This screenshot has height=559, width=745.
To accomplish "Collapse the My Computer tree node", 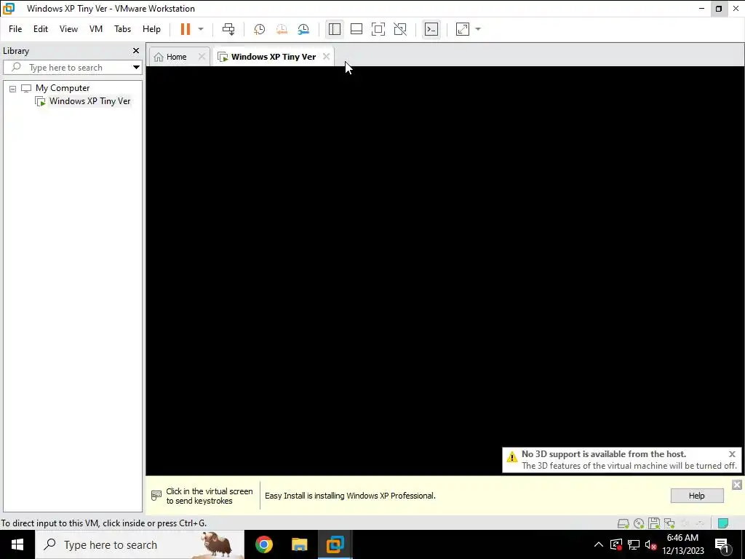I will (13, 88).
